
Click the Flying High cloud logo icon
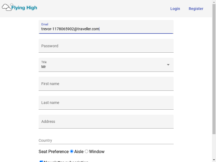pyautogui.click(x=7, y=7)
